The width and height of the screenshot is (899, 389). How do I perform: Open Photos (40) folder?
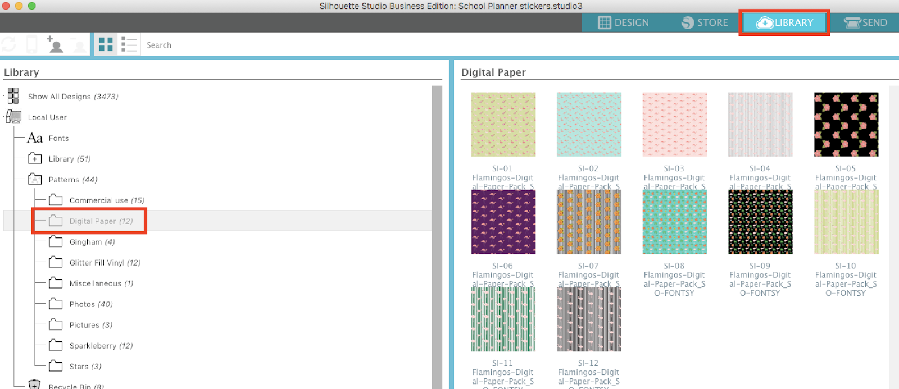(91, 304)
